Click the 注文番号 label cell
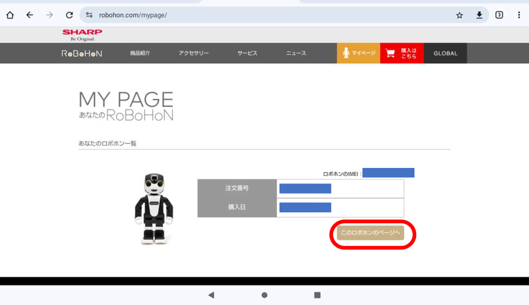Screen dimensions: 529x305 (237, 189)
